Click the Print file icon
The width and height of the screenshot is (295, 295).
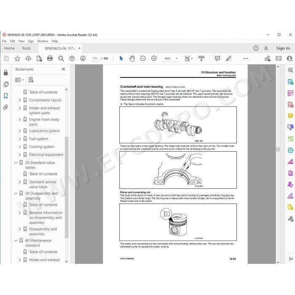50,59
